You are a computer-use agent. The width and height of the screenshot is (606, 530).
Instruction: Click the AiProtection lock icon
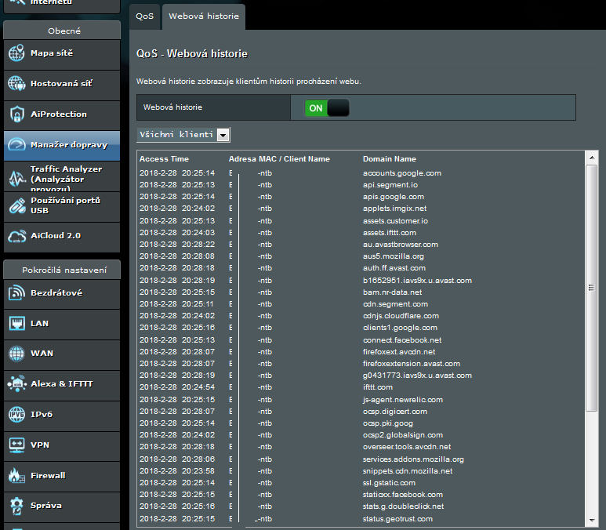tap(17, 114)
